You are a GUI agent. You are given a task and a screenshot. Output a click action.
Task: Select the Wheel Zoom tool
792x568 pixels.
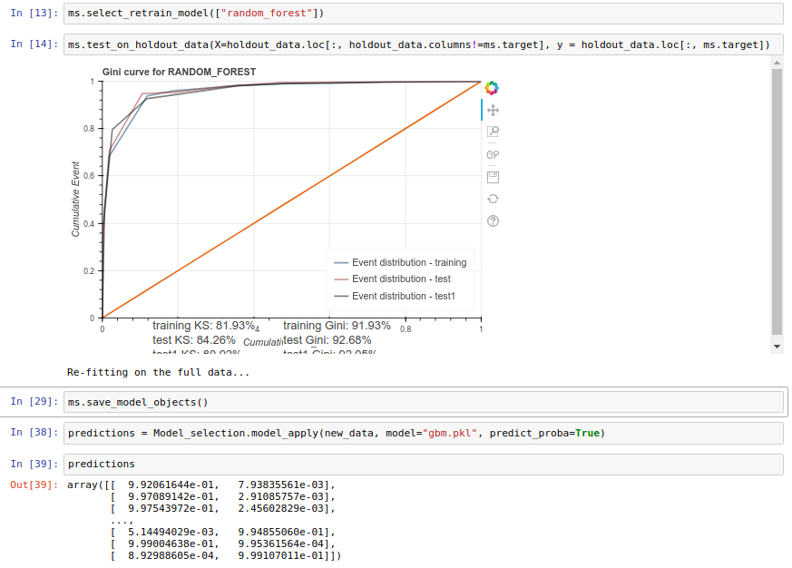click(493, 153)
